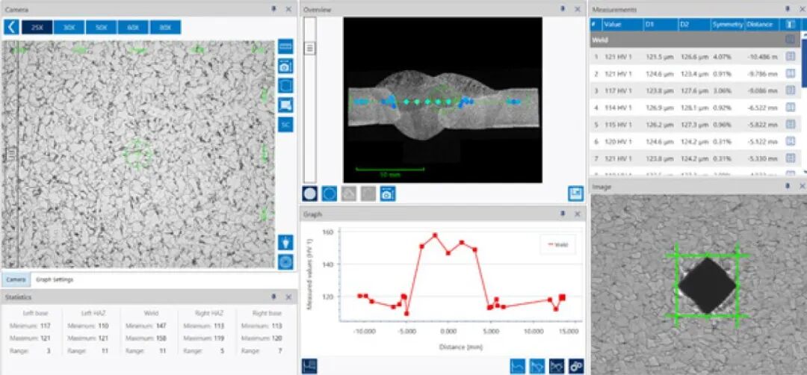The width and height of the screenshot is (807, 375).
Task: Click the image overlay icon beside camera view
Action: (285, 105)
